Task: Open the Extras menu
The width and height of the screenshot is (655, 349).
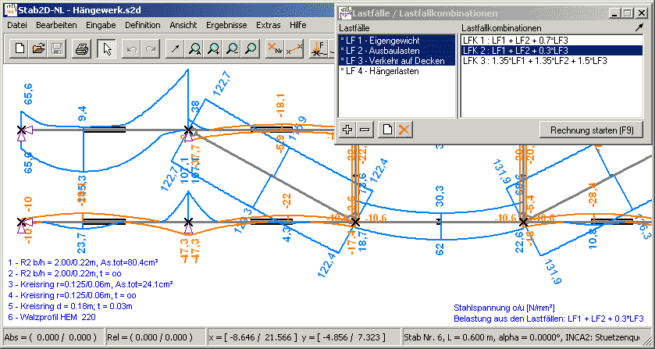Action: [268, 25]
